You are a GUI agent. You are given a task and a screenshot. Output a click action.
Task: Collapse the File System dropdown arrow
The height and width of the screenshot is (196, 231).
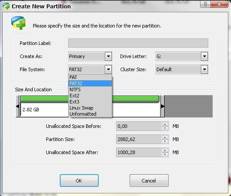[108, 69]
